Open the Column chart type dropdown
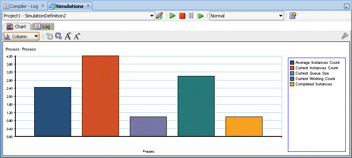This screenshot has height=158, width=352. coord(21,36)
